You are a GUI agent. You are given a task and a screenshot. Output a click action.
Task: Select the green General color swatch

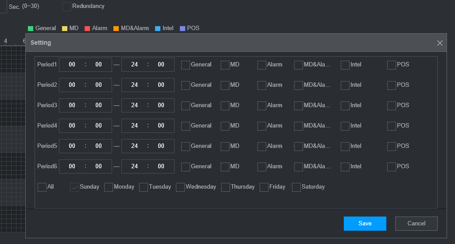(31, 28)
